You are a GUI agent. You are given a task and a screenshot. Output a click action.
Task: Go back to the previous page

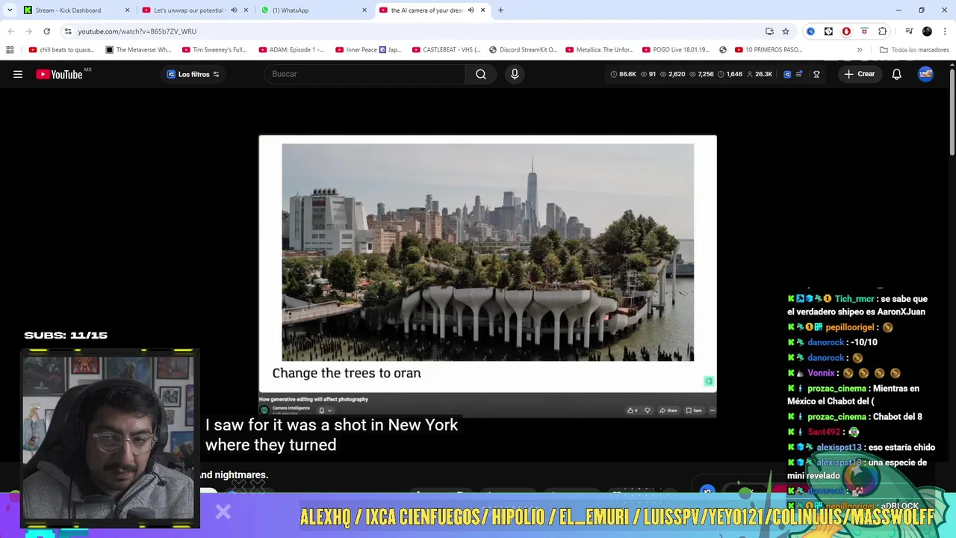coord(10,31)
